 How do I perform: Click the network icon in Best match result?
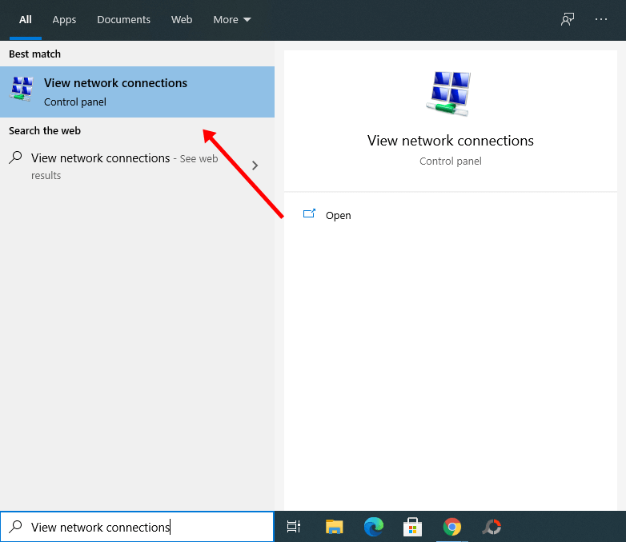pos(22,90)
